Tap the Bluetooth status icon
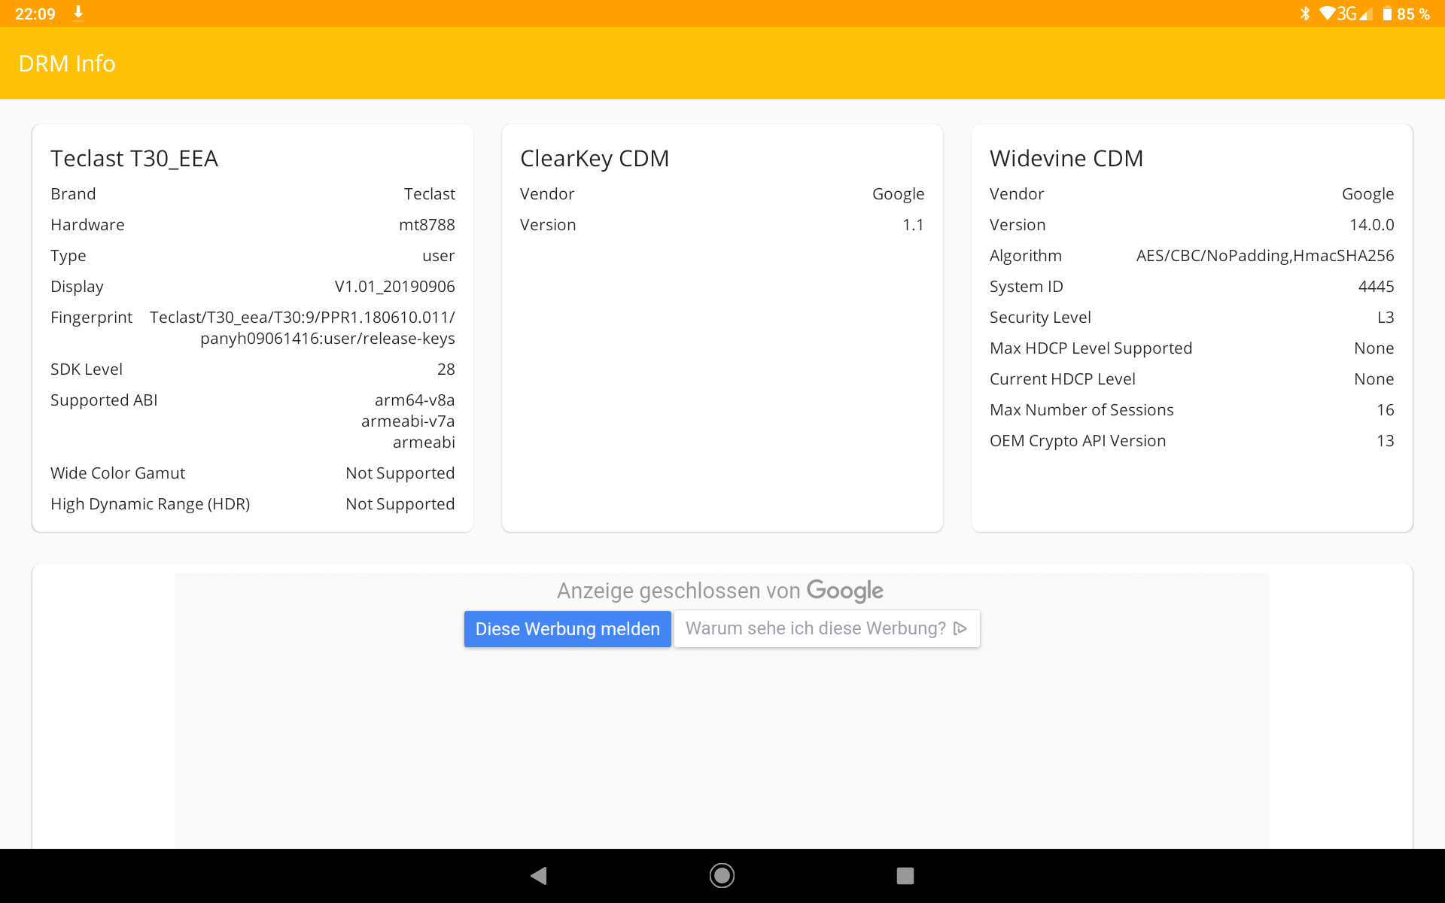 pos(1305,14)
